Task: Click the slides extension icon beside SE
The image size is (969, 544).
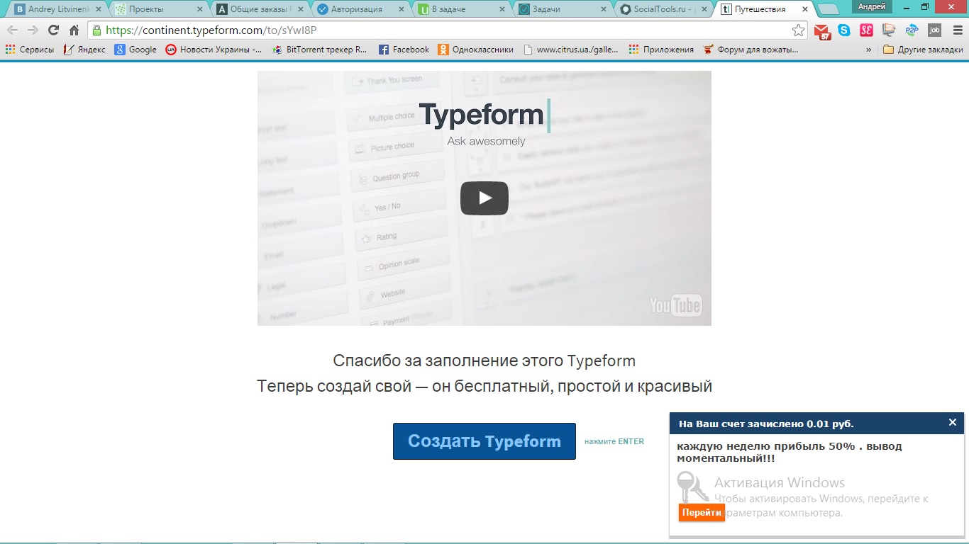Action: [889, 30]
